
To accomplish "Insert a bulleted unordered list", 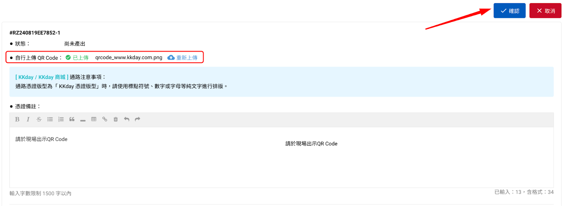I will pos(50,119).
